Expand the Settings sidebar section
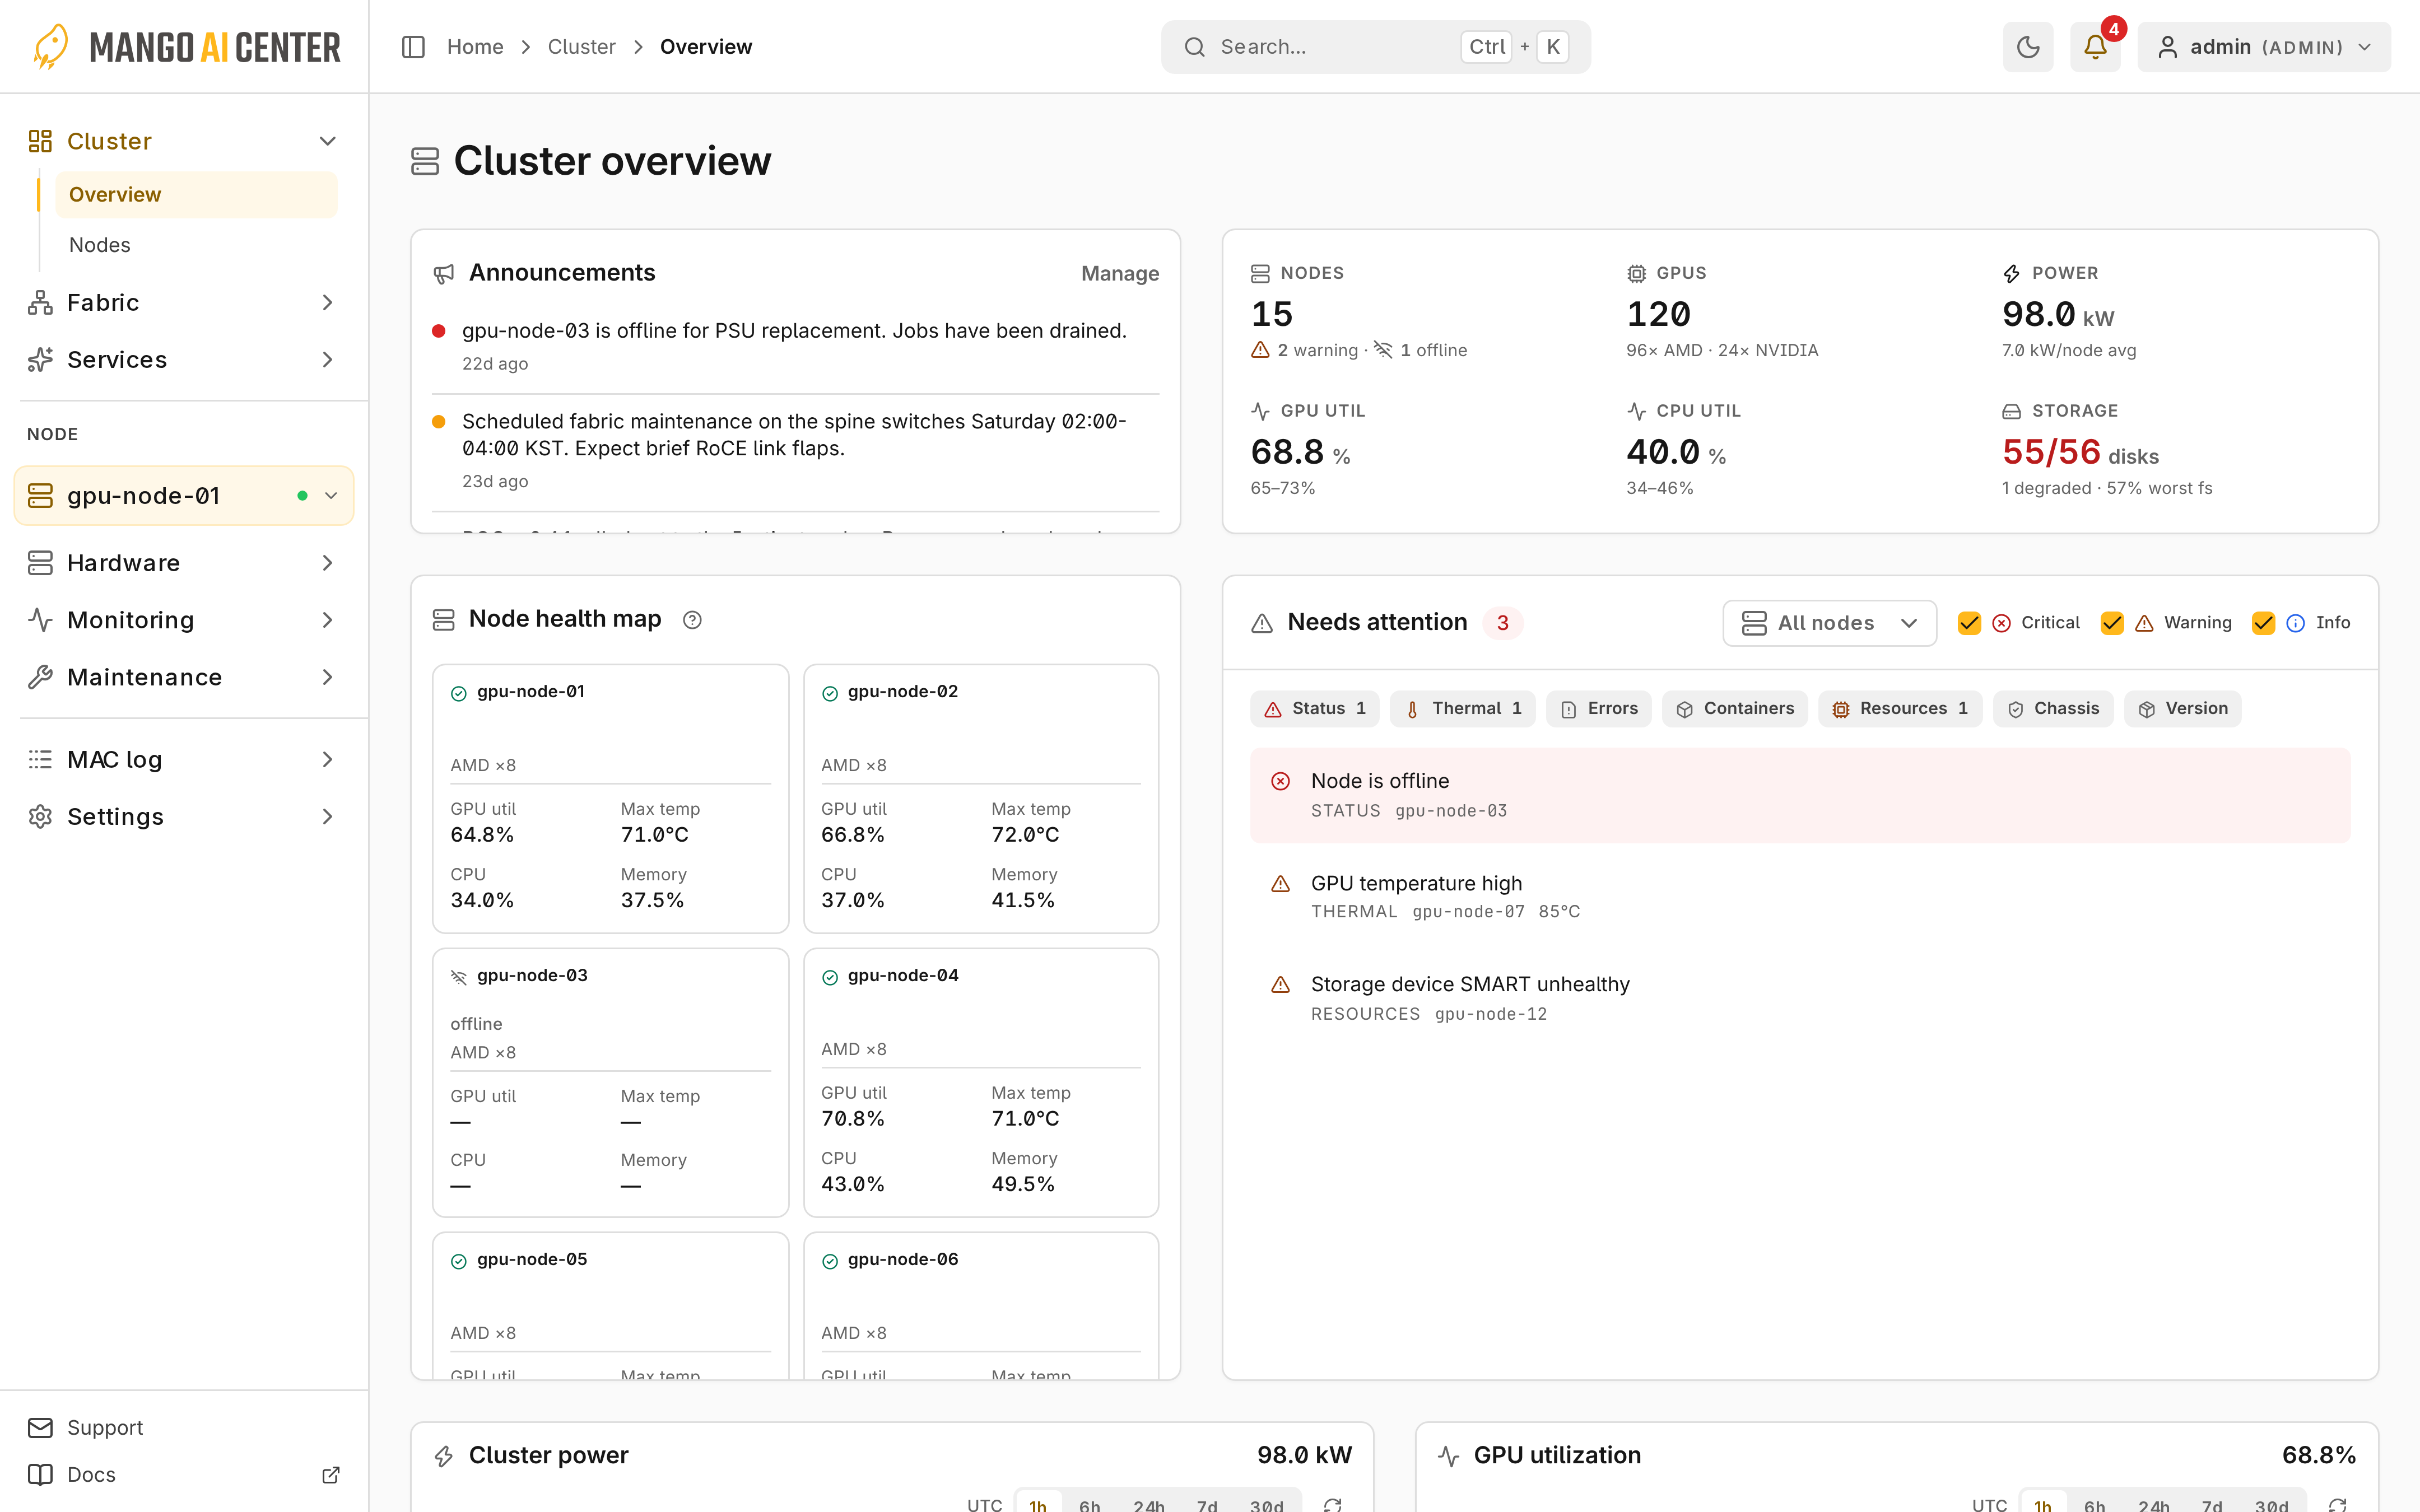 [x=184, y=817]
